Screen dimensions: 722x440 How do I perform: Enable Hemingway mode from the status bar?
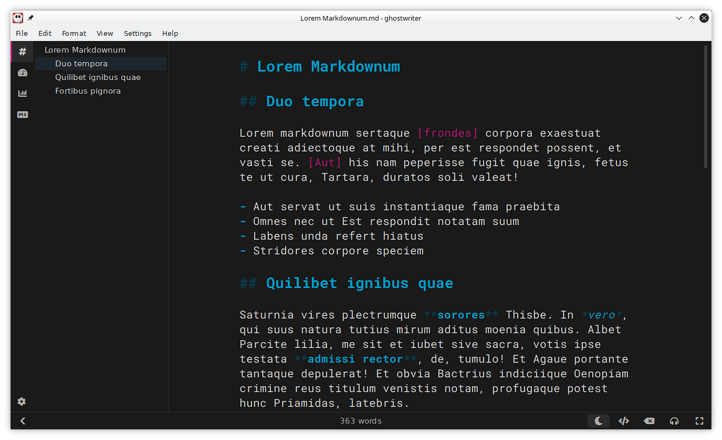(x=649, y=421)
